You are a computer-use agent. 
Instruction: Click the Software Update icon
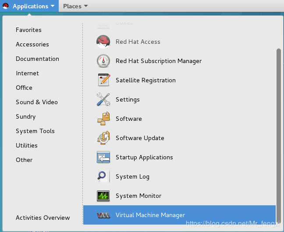[x=103, y=138]
